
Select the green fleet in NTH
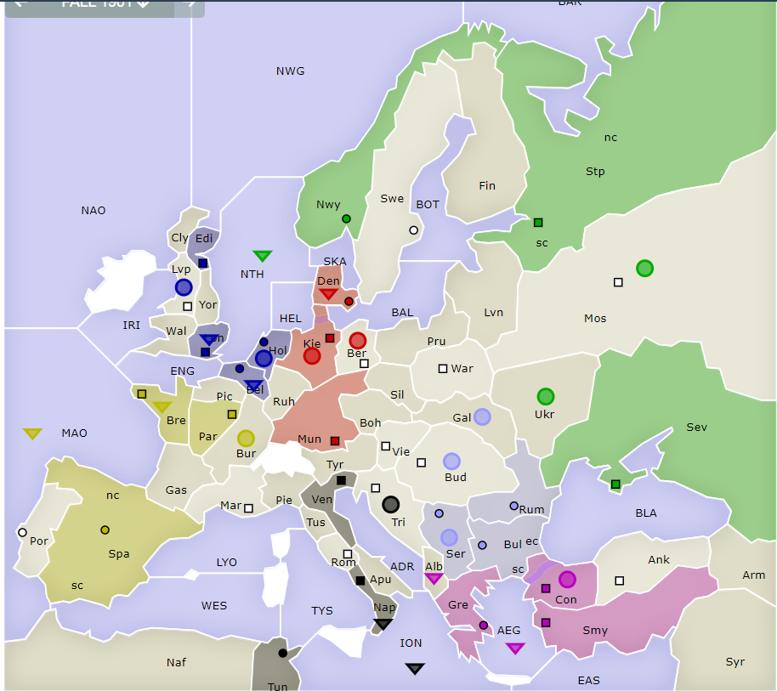[263, 256]
